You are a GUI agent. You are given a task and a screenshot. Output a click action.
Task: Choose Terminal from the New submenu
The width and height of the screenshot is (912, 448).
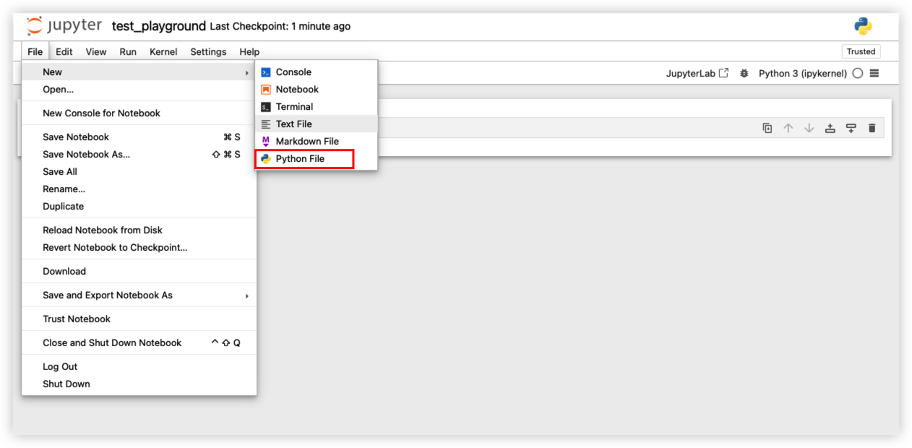[x=294, y=106]
